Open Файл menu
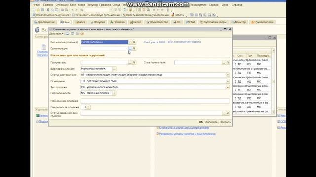 (x=37, y=5)
